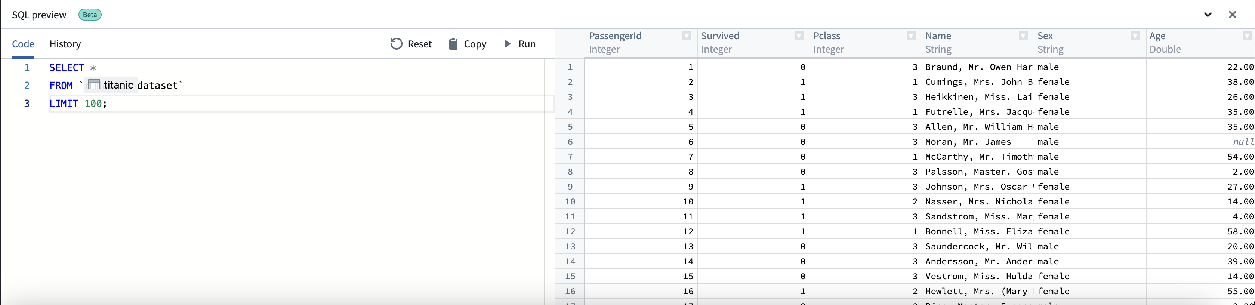Click the cell 'Hewlett, Mrs. (Mary'

pyautogui.click(x=977, y=291)
